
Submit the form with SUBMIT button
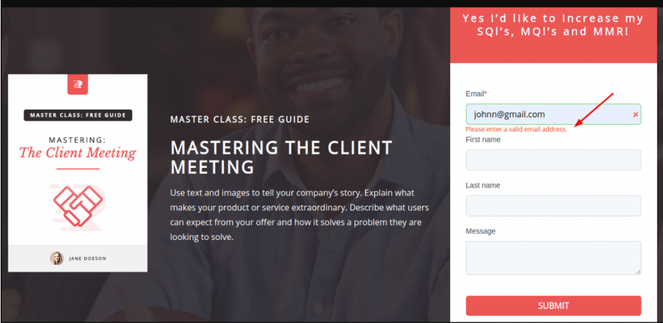point(553,305)
